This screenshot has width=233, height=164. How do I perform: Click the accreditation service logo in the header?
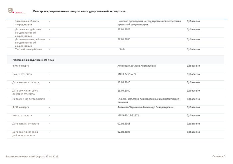[17, 11]
